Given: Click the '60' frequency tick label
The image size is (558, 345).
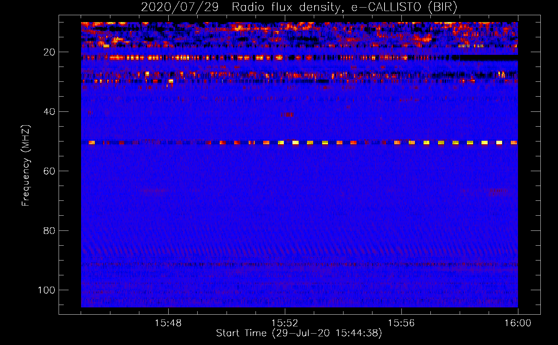Looking at the screenshot, I should (49, 171).
